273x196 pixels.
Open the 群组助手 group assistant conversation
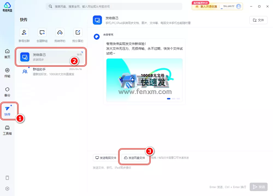coord(51,72)
